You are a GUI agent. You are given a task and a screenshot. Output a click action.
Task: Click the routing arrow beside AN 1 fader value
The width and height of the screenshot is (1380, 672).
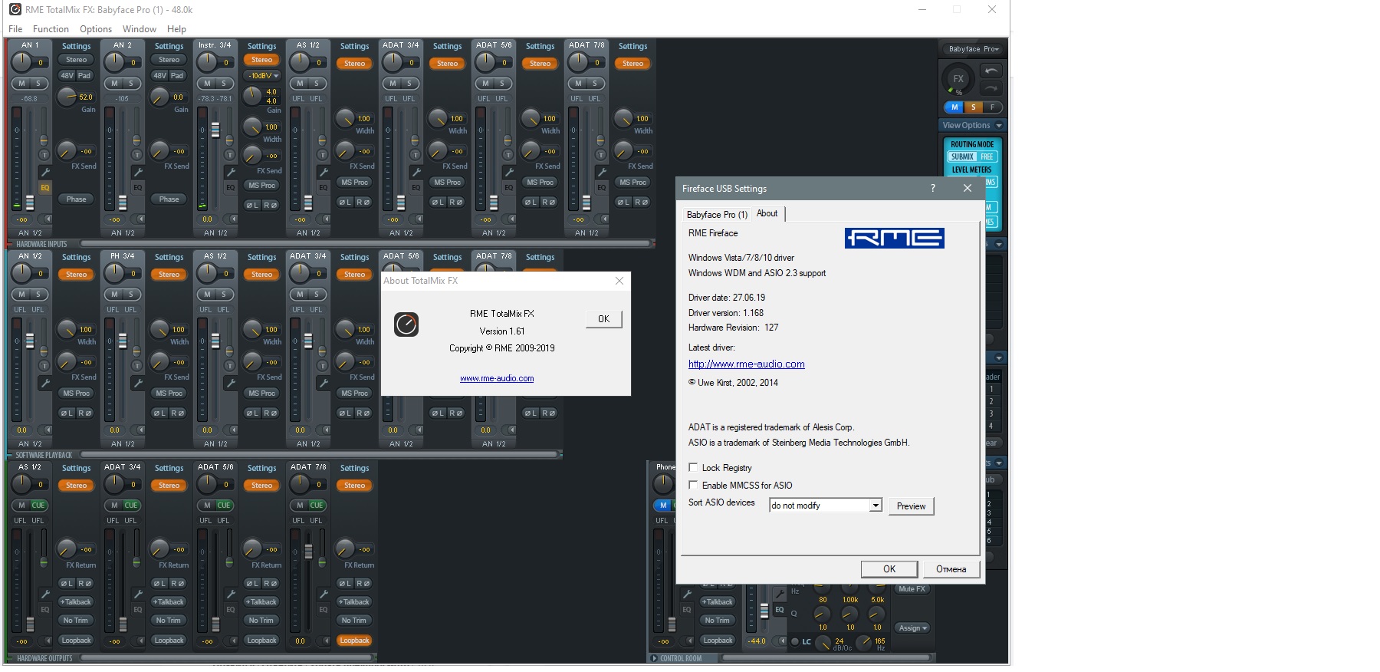[48, 219]
